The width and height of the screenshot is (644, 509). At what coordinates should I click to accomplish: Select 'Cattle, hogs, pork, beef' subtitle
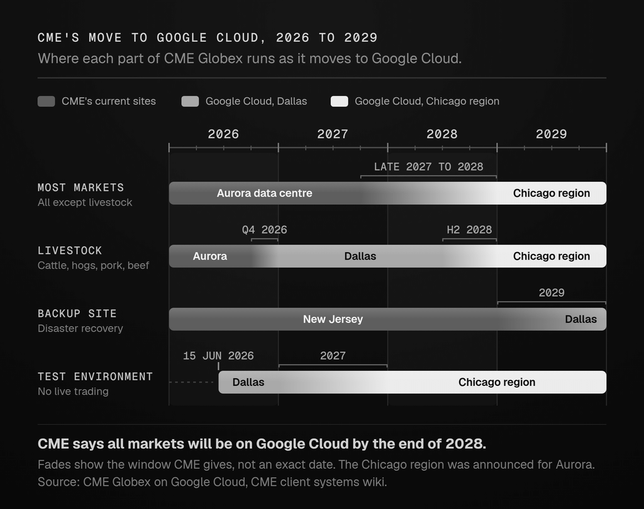(93, 266)
